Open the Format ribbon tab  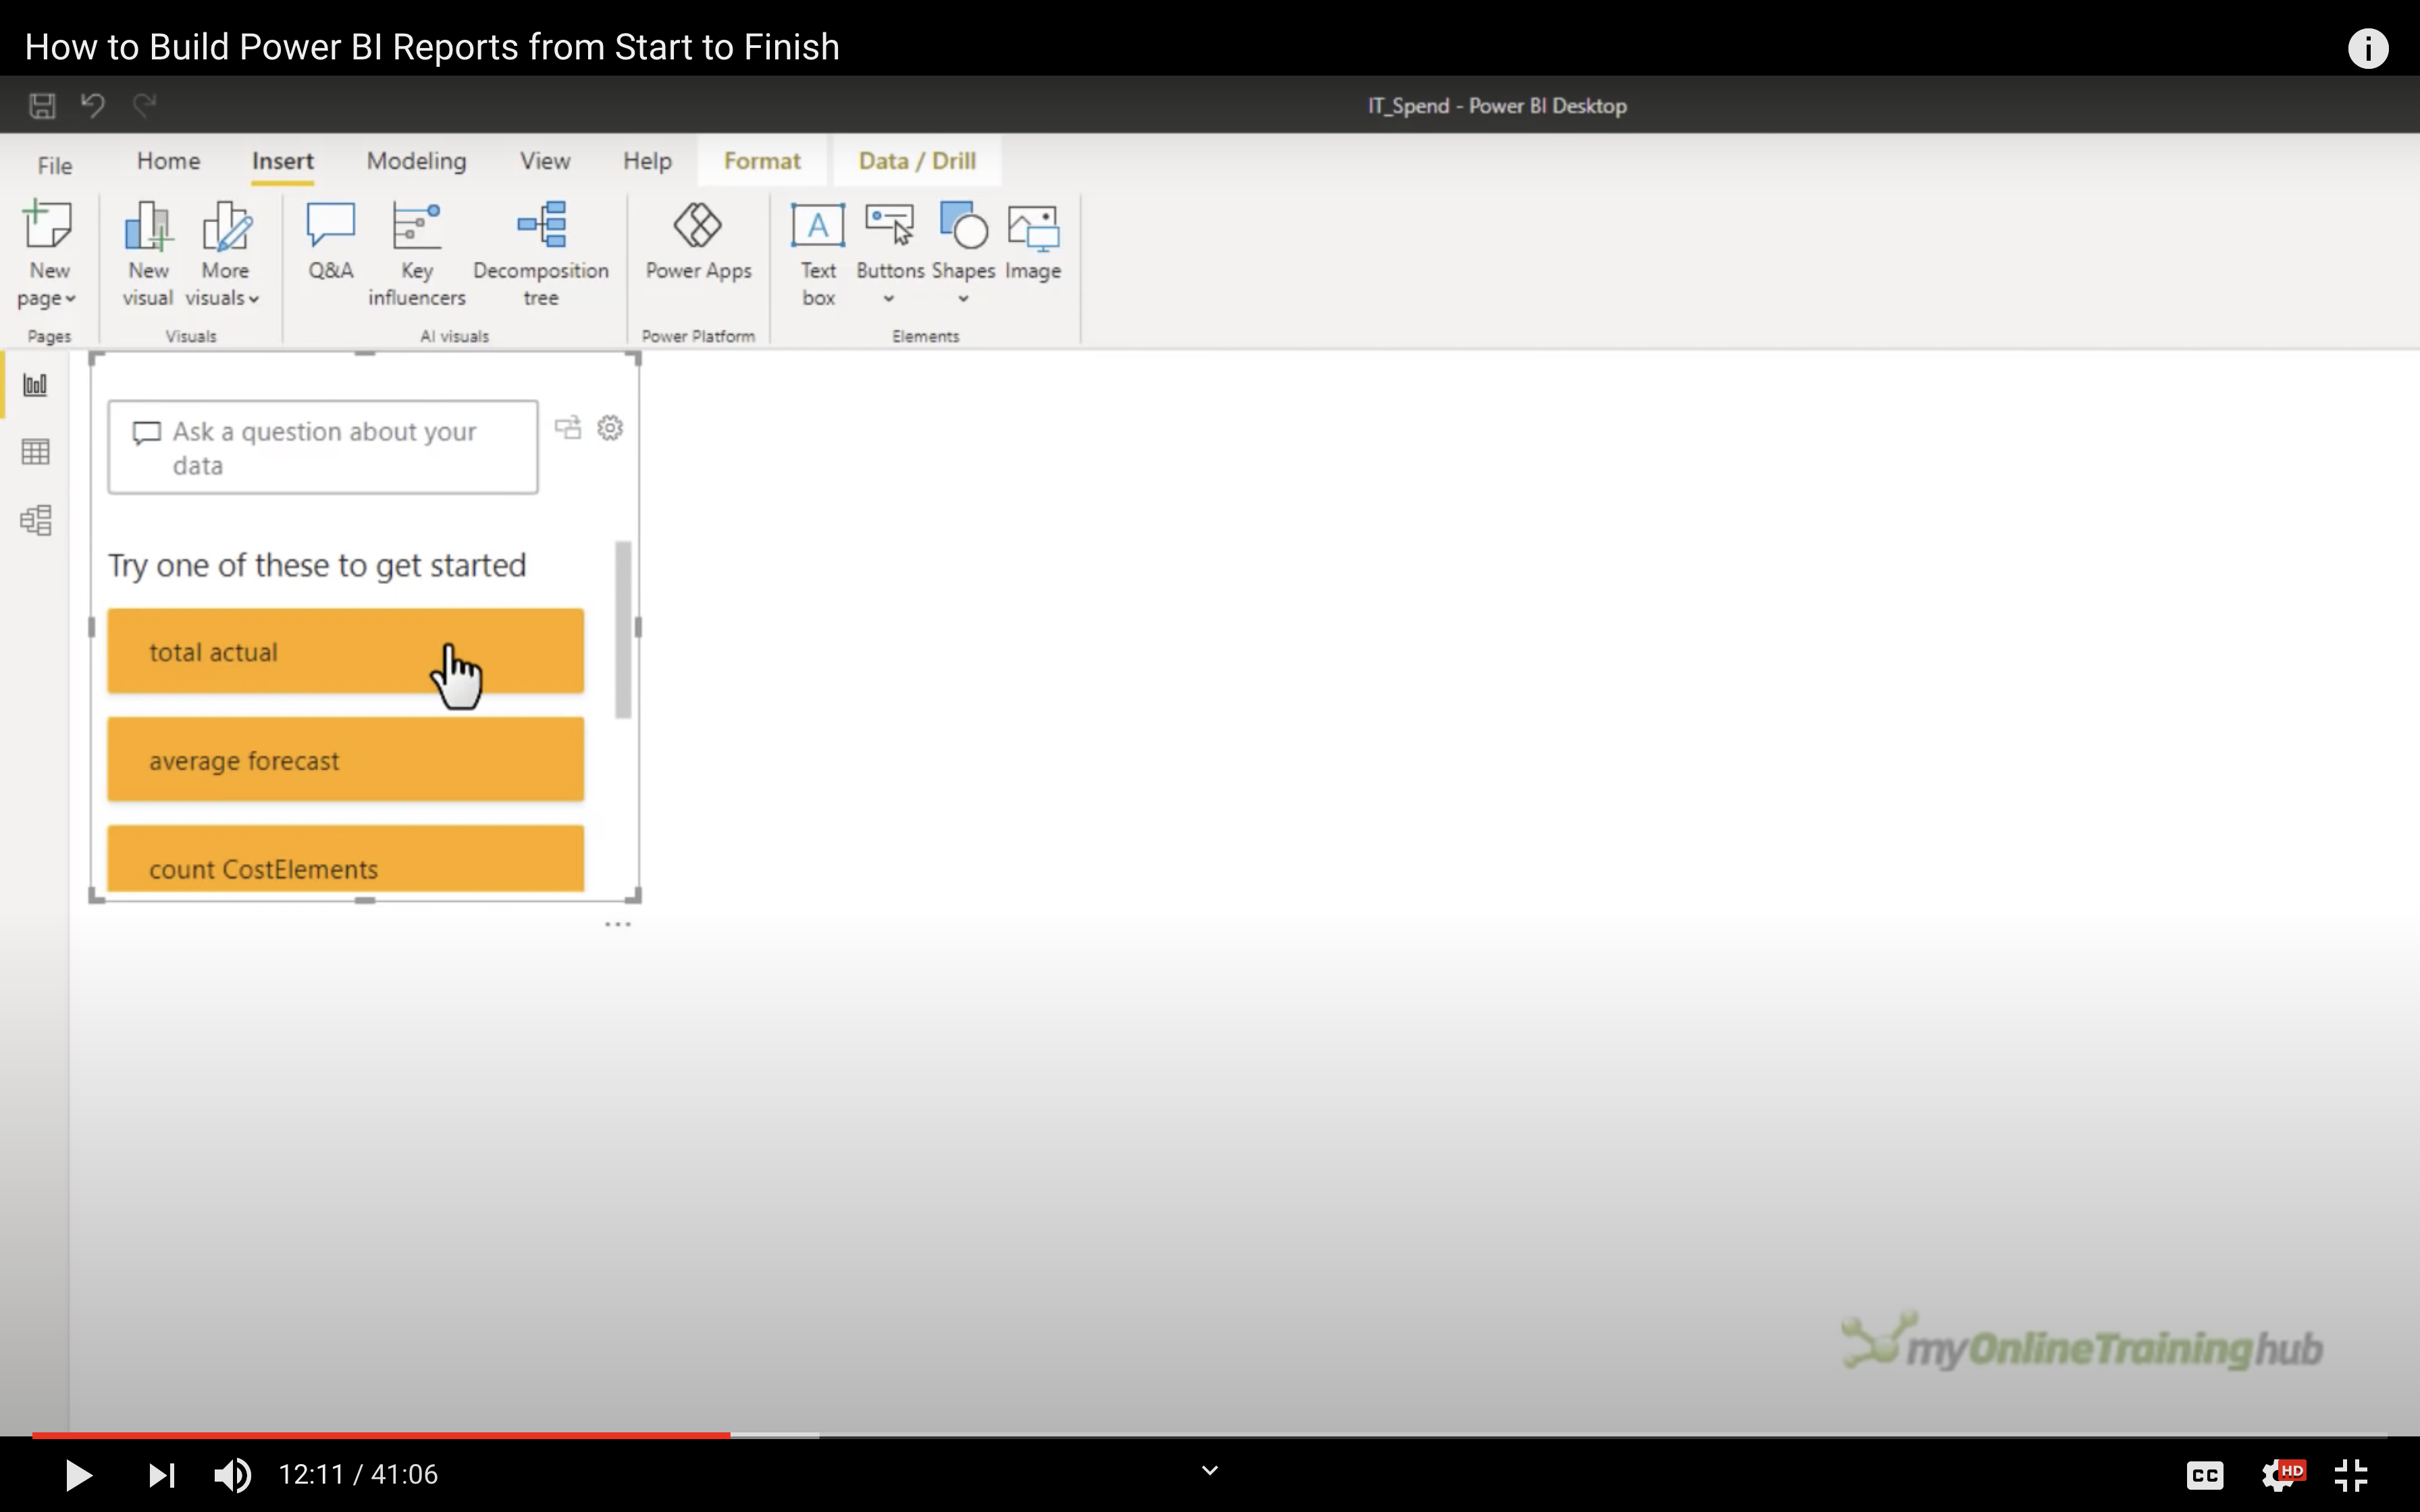tap(762, 161)
